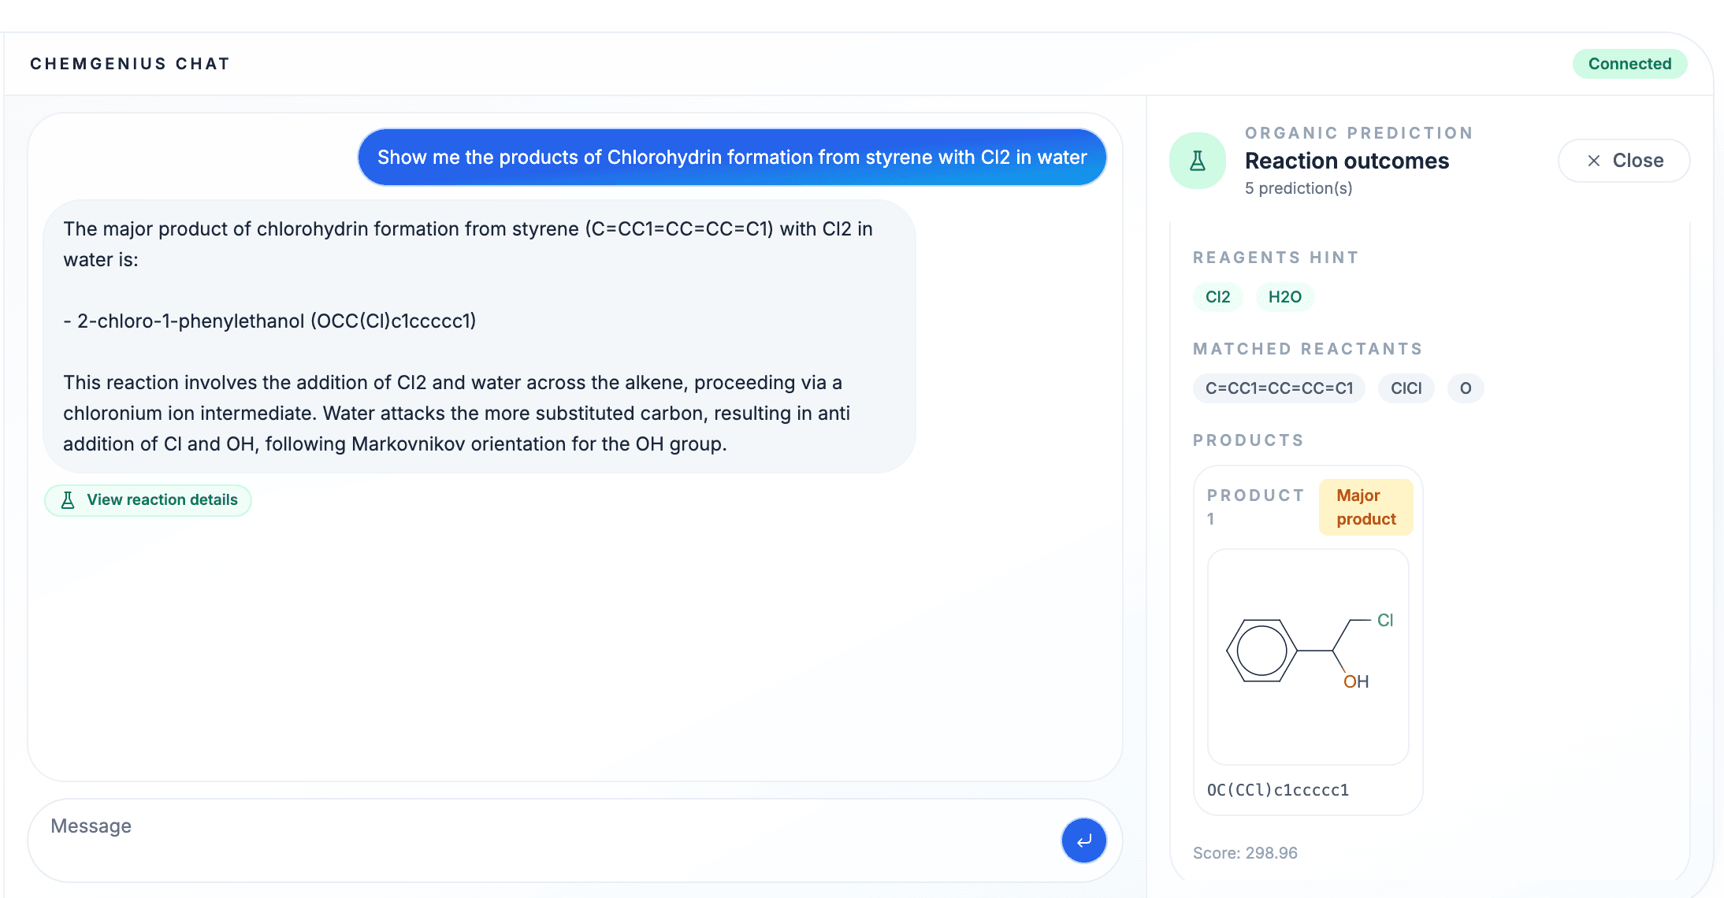Click the O matched reactant chip
The height and width of the screenshot is (898, 1724).
pyautogui.click(x=1466, y=388)
